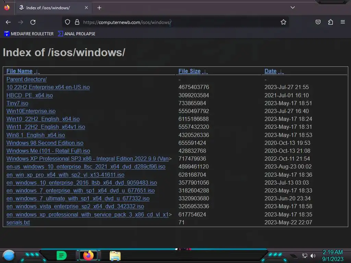Open the green notes app in taskbar
This screenshot has width=351, height=263.
click(x=62, y=255)
